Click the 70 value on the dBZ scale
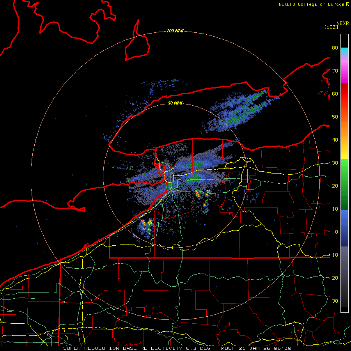Viewport: 351px width, 351px height. coord(335,71)
